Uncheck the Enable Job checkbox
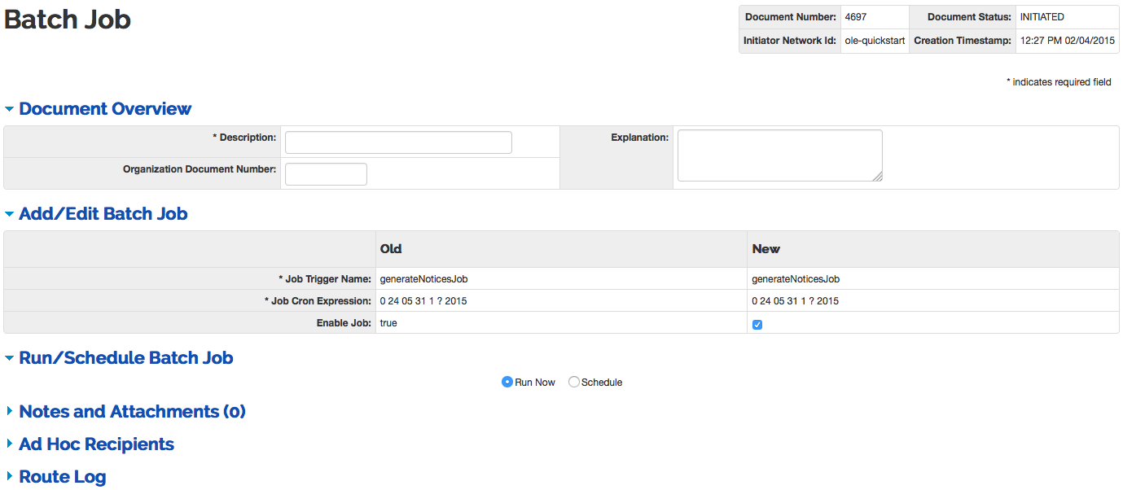 (757, 325)
